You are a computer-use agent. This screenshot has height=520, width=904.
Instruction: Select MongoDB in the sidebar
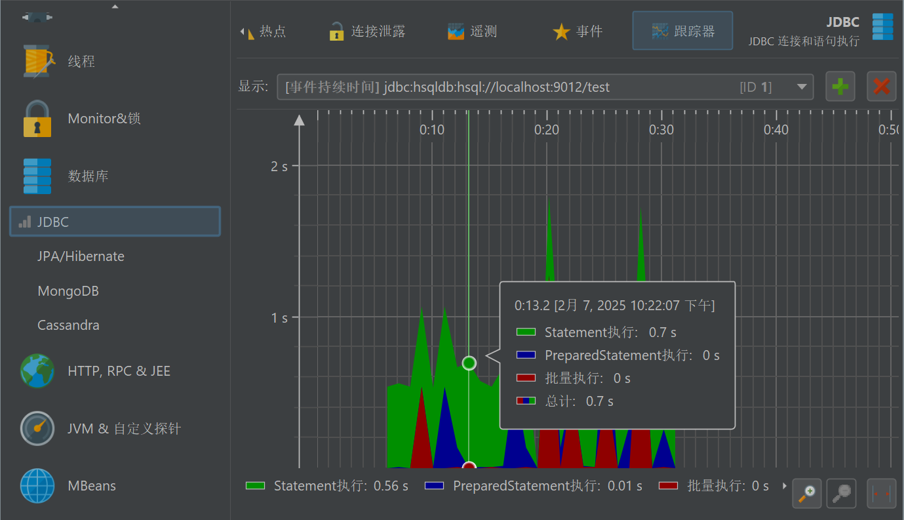tap(68, 291)
